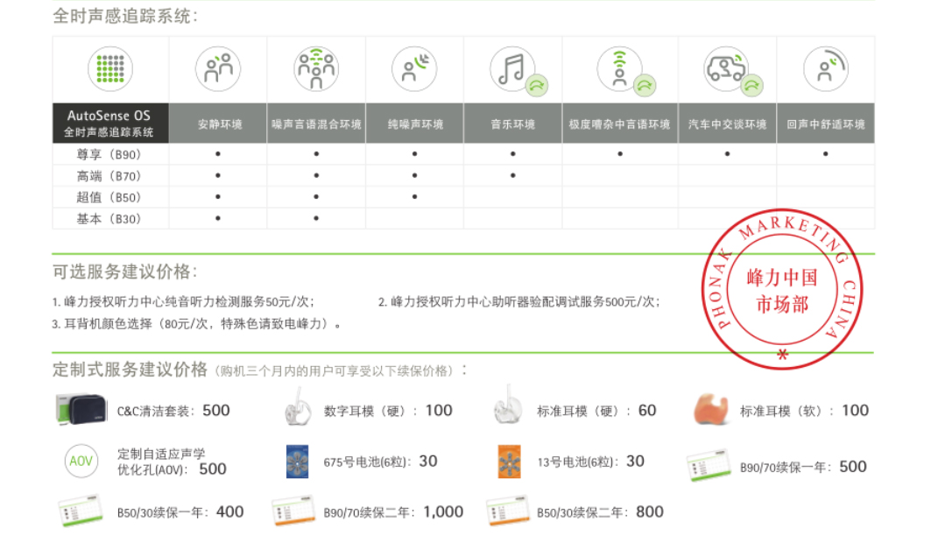This screenshot has height=543, width=952.
Task: Click the B30 noise-speech mixed environment dot
Action: click(316, 218)
